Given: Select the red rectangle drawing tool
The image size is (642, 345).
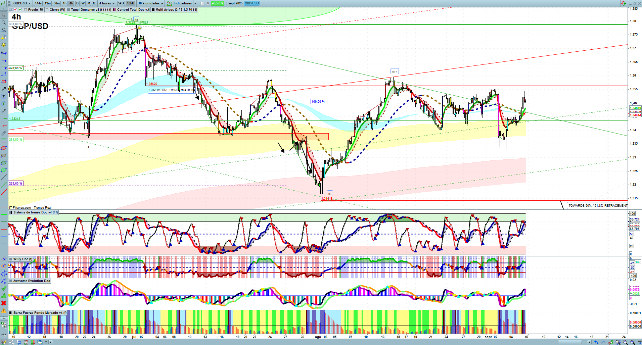Looking at the screenshot, I should pos(4,82).
